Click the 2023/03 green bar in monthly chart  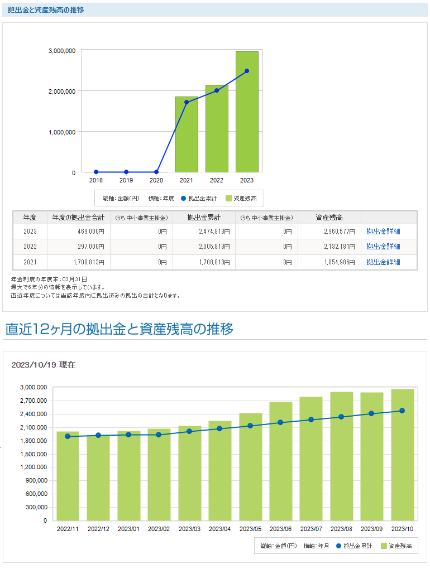190,480
